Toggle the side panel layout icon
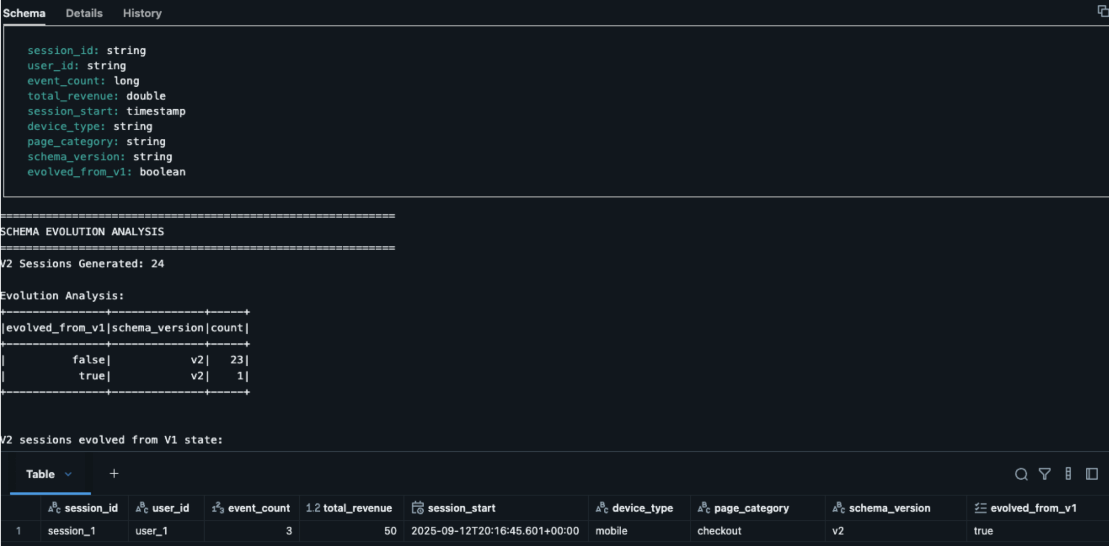The width and height of the screenshot is (1109, 546). 1092,474
